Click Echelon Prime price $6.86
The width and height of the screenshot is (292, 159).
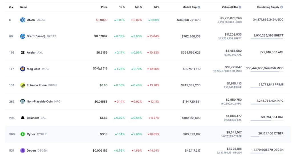(103, 85)
